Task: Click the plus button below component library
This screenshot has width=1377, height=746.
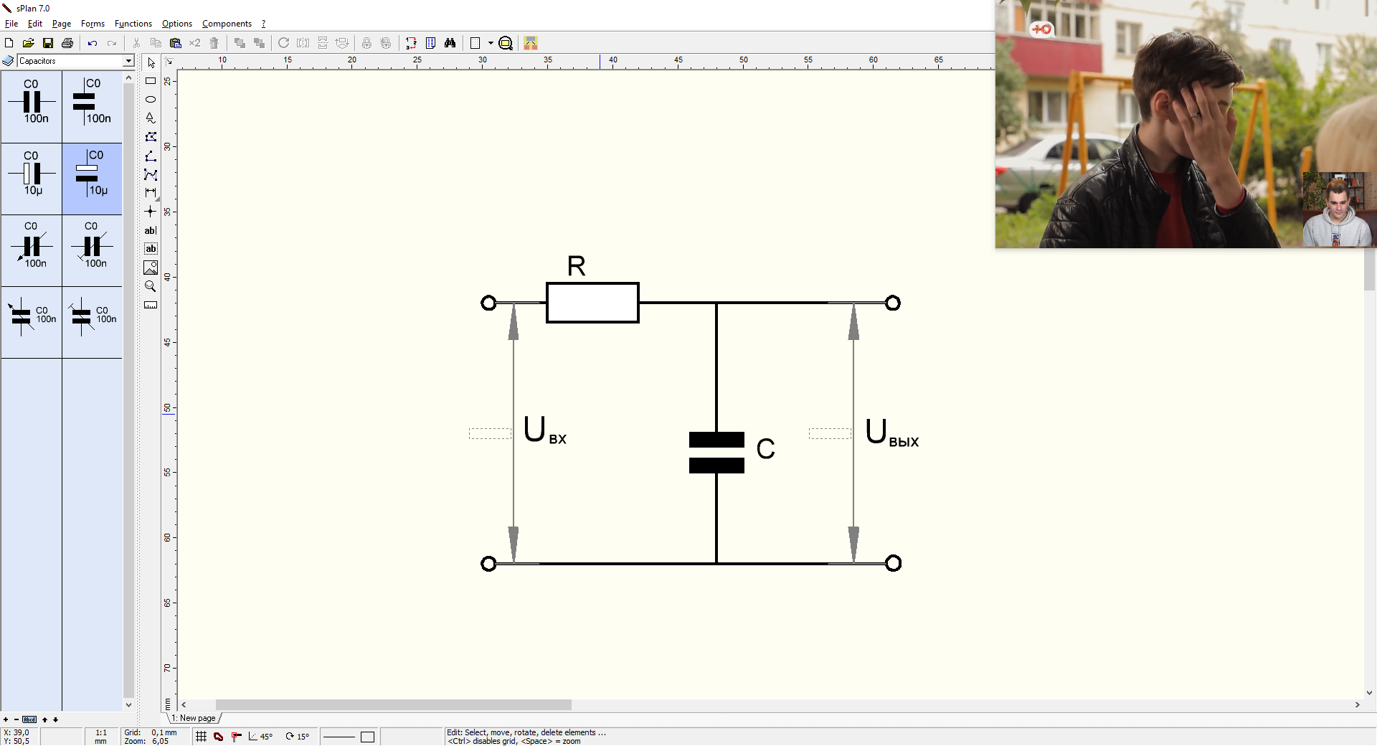Action: point(6,719)
